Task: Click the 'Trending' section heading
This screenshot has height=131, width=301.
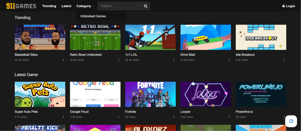Action: (x=23, y=18)
